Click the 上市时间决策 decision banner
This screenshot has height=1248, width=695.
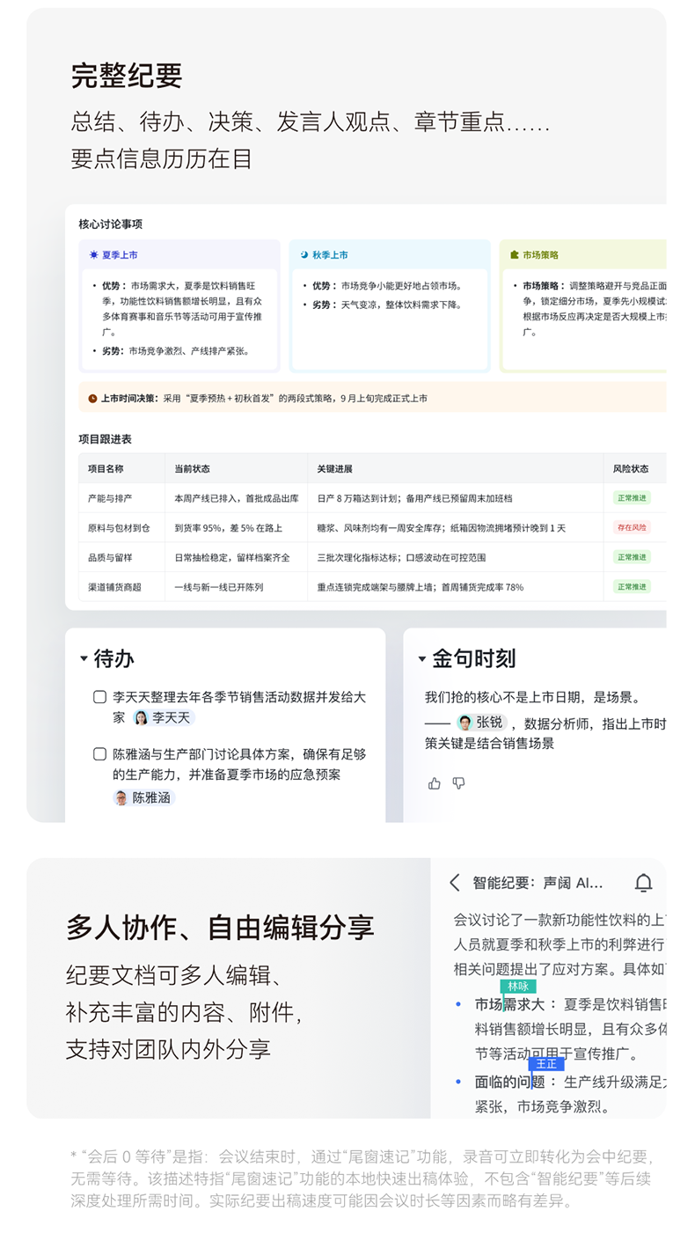(372, 398)
